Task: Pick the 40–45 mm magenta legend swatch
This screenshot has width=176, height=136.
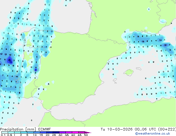Action: coord(75,132)
